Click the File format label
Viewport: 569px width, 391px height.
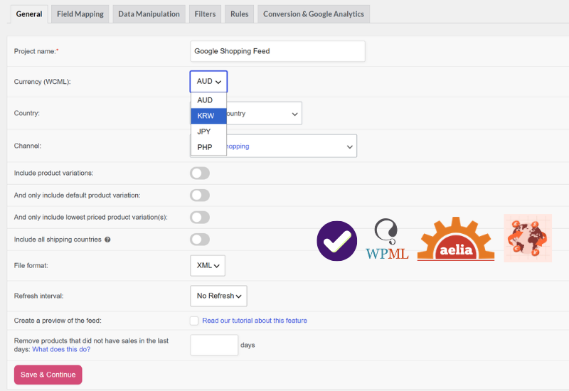coord(31,265)
